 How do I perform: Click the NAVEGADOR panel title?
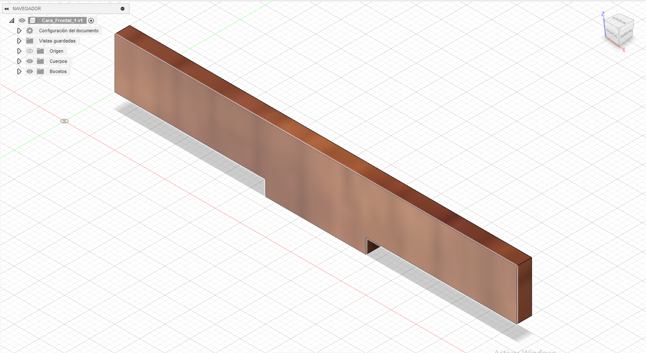coord(27,8)
